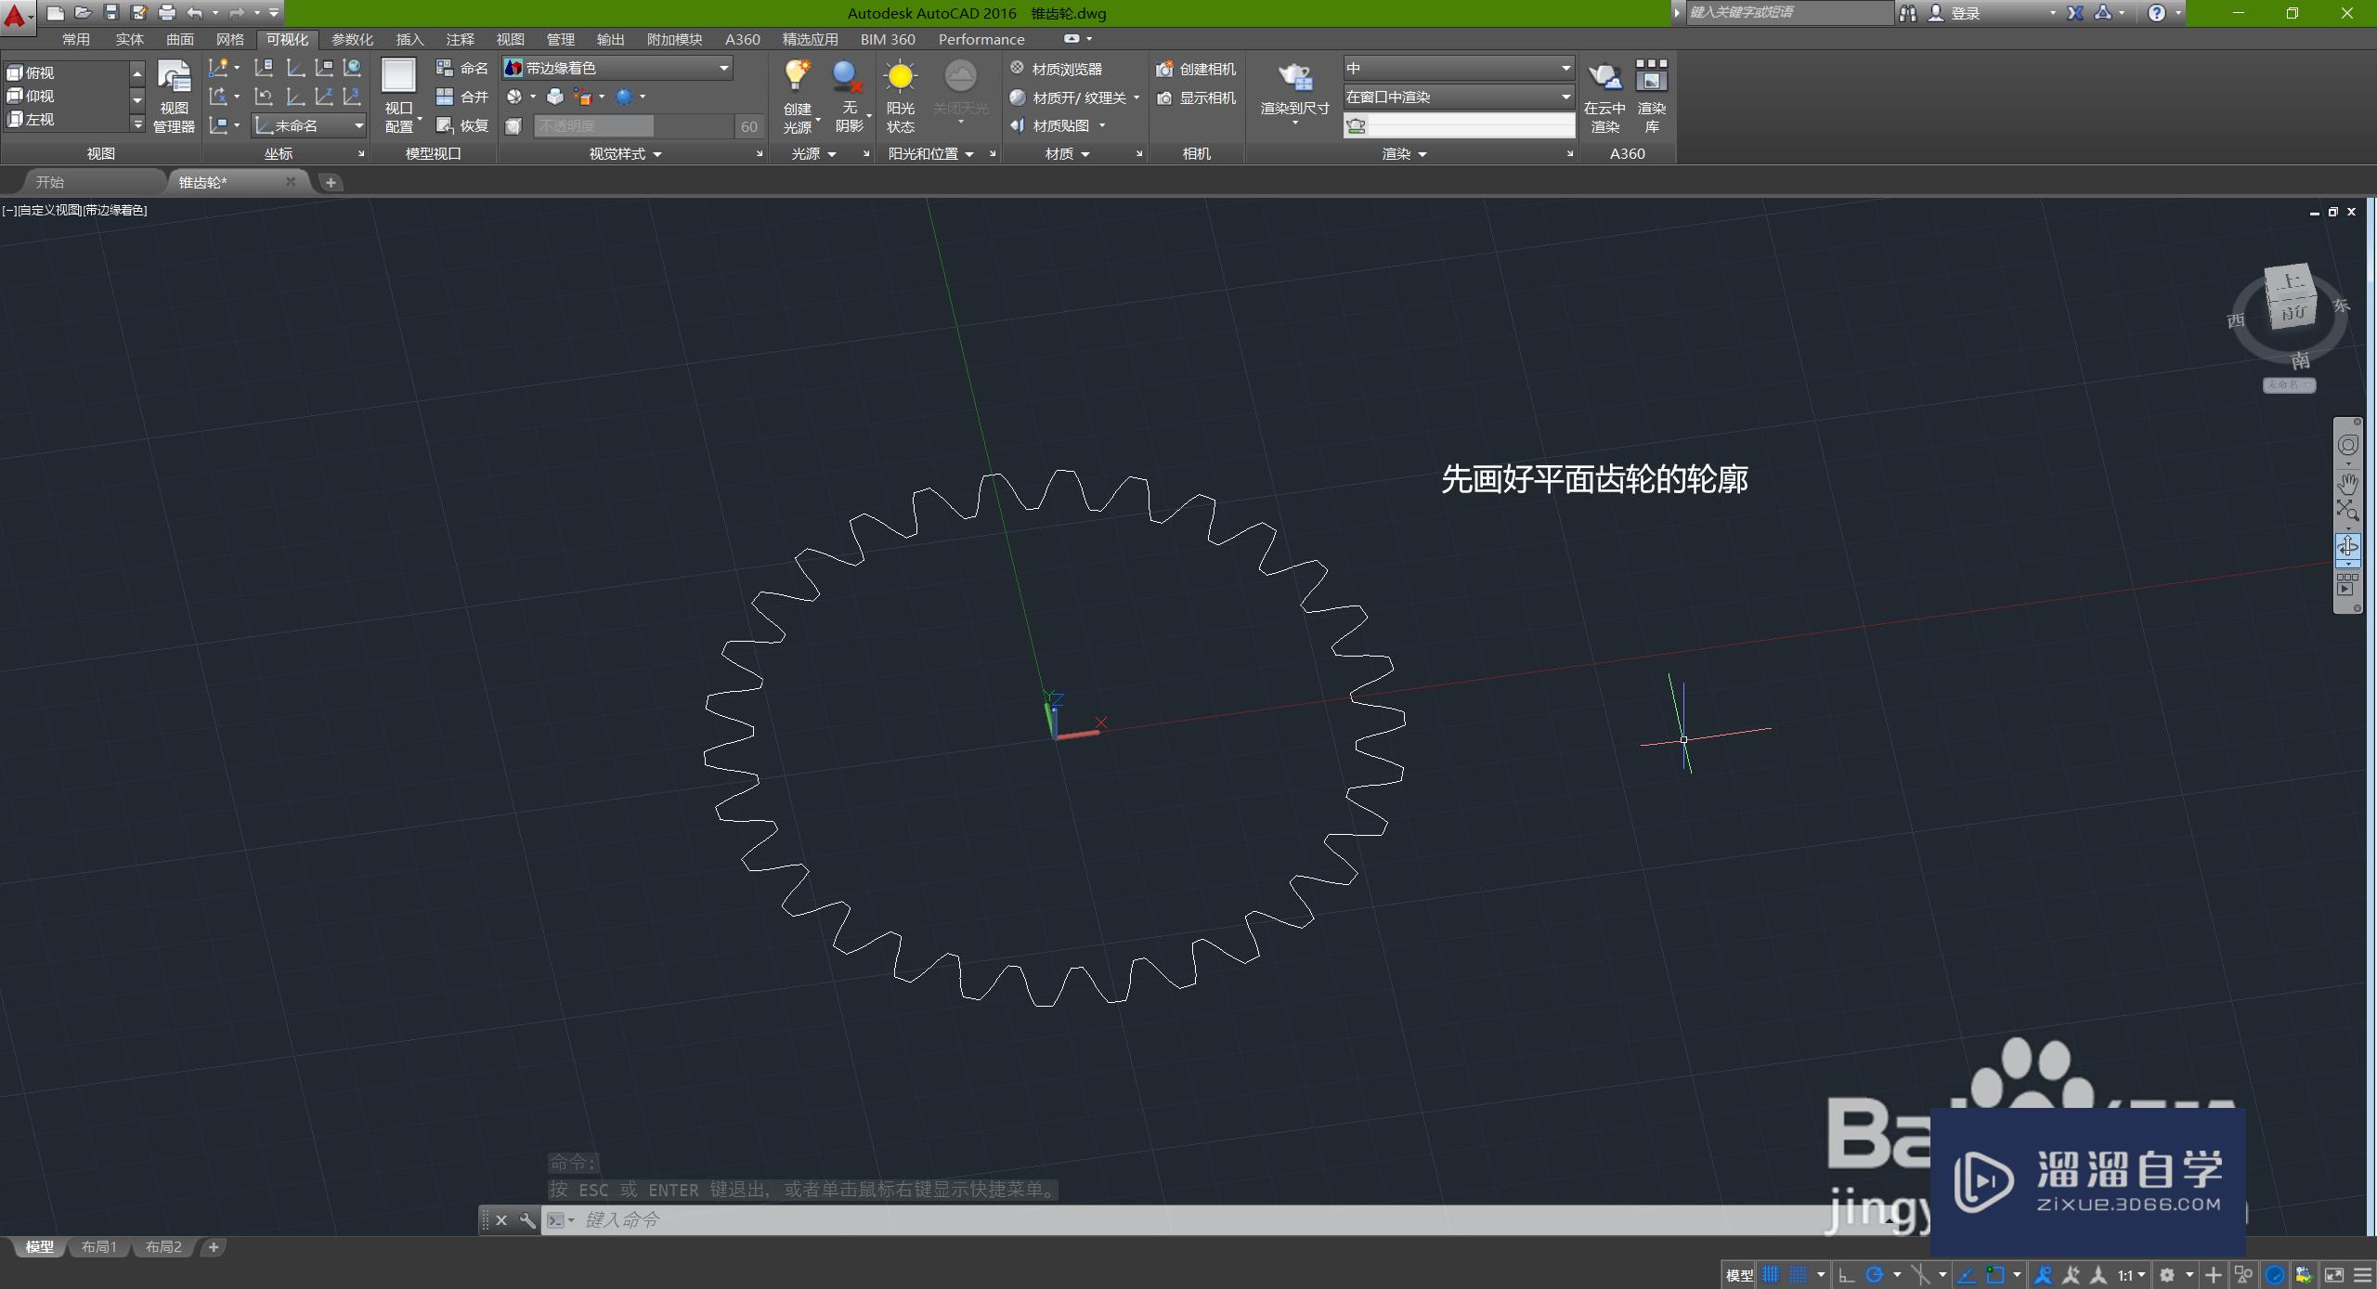Switch to the 实体 ribbon tab
The image size is (2377, 1289).
coord(129,39)
